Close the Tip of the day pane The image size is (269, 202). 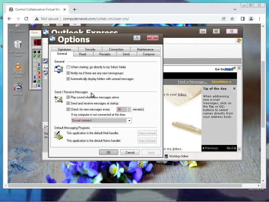click(234, 89)
